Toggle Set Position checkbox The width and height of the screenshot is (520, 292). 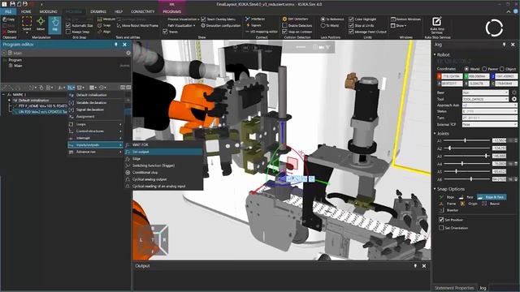(x=441, y=220)
